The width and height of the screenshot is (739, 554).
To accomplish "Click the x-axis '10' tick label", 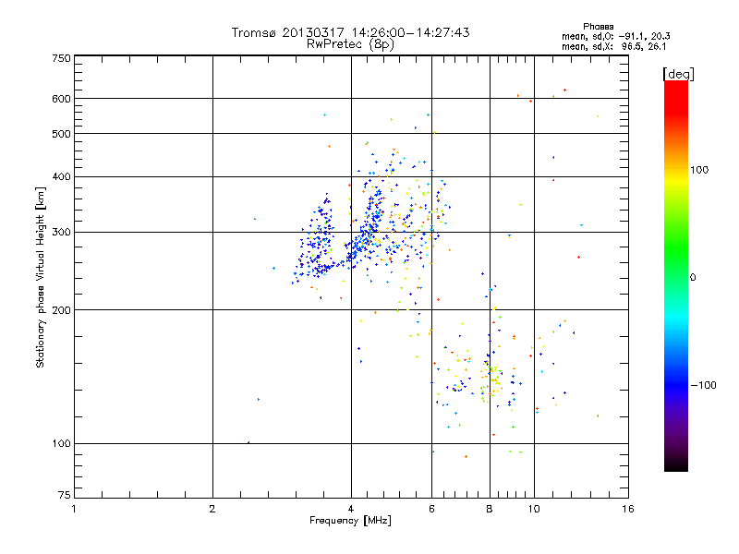I will click(x=534, y=509).
